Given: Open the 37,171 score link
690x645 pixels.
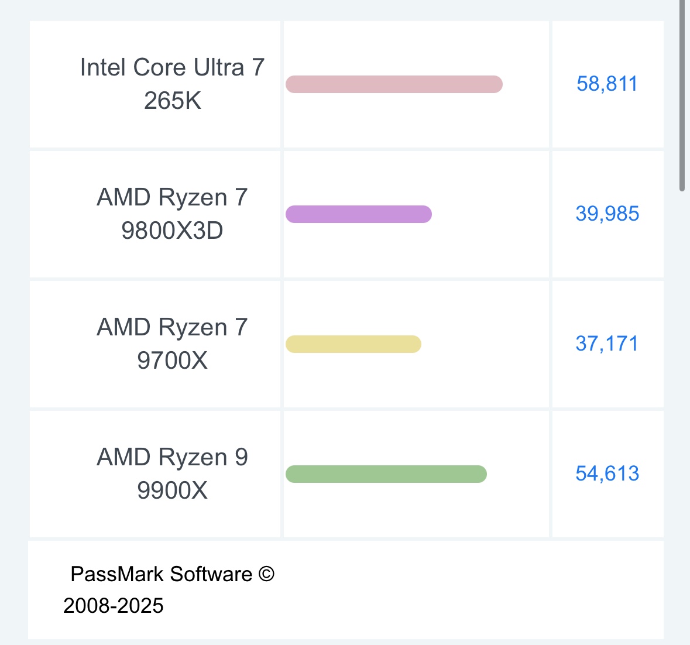Looking at the screenshot, I should coord(607,343).
